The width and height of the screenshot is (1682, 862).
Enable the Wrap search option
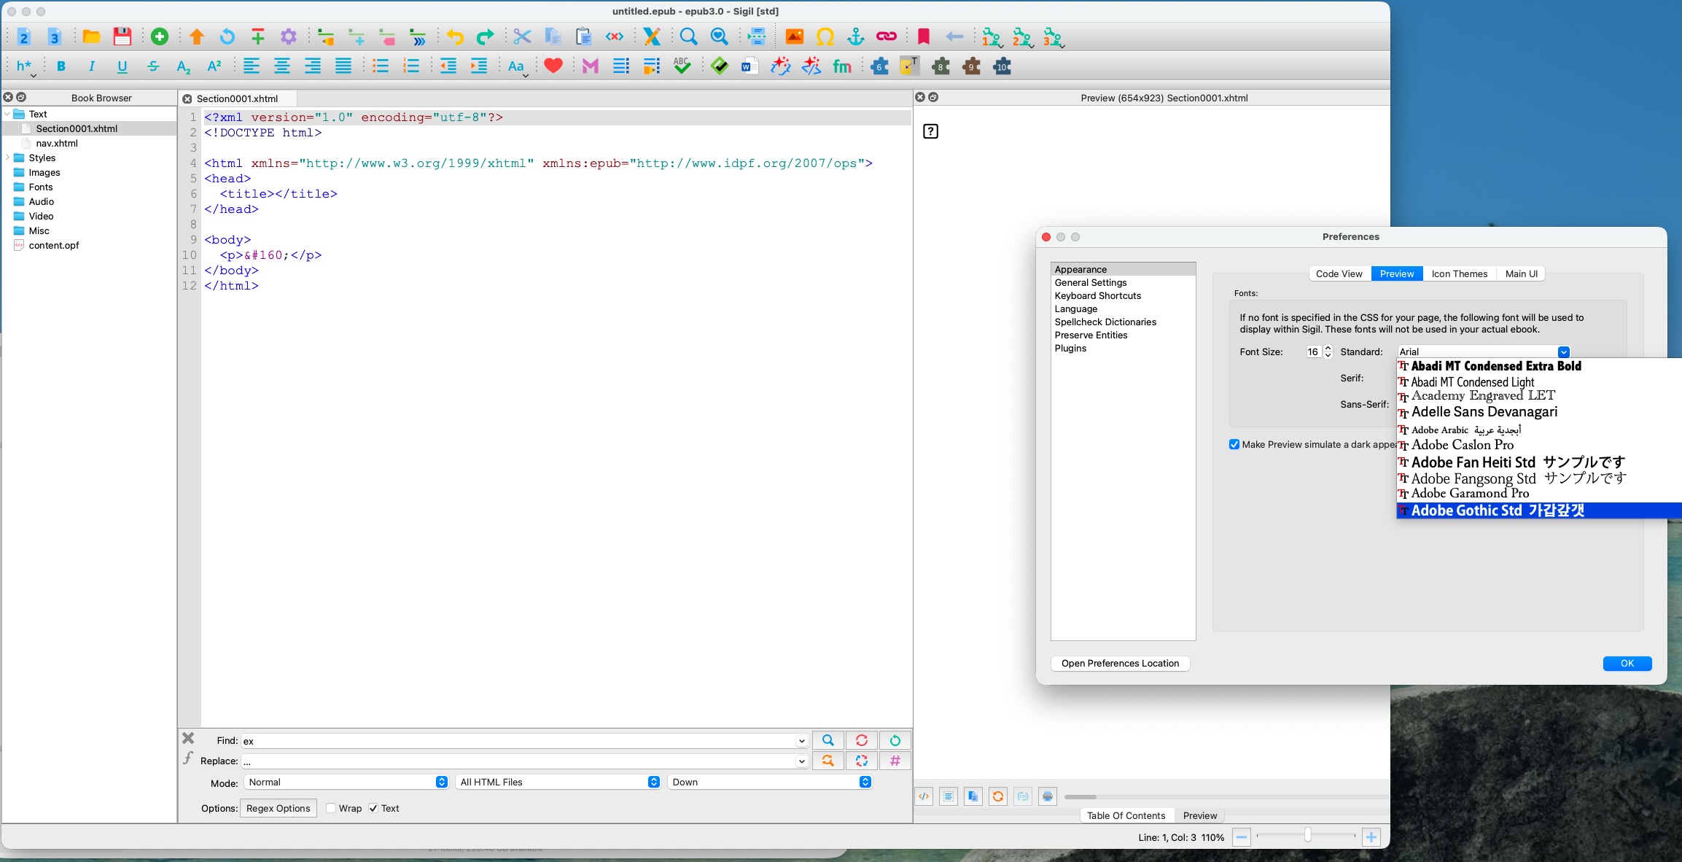click(331, 808)
